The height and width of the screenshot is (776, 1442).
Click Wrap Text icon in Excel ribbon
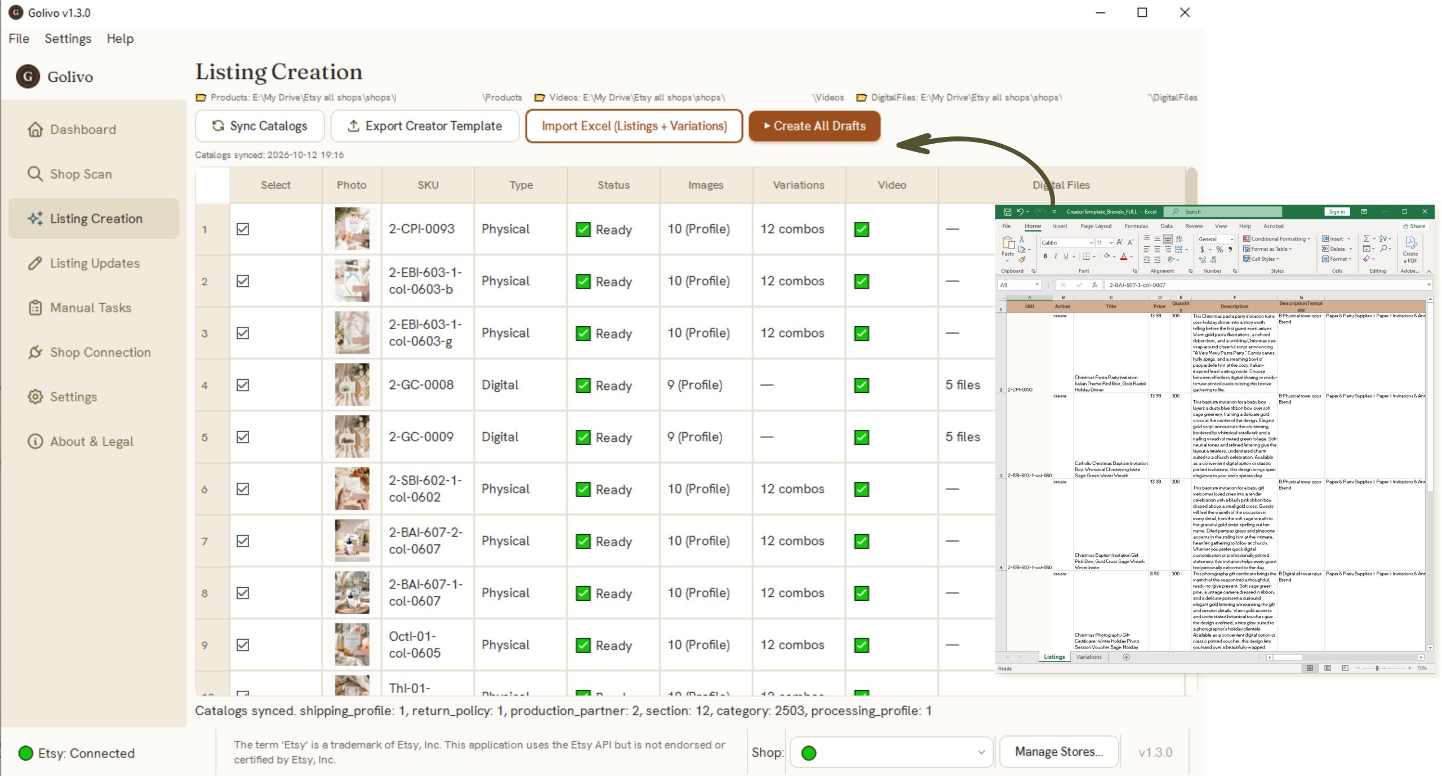tap(1179, 239)
